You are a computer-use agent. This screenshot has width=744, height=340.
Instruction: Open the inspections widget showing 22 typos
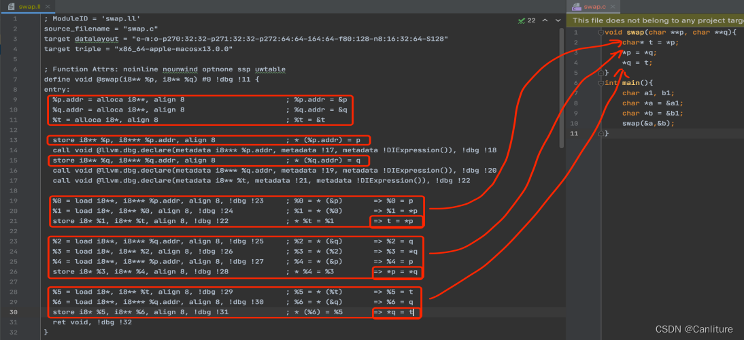tap(526, 20)
